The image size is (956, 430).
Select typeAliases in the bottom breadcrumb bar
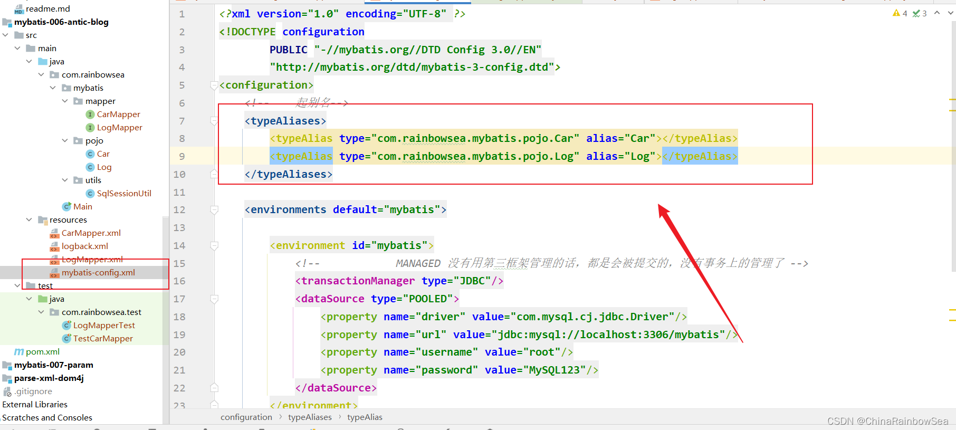tap(310, 417)
